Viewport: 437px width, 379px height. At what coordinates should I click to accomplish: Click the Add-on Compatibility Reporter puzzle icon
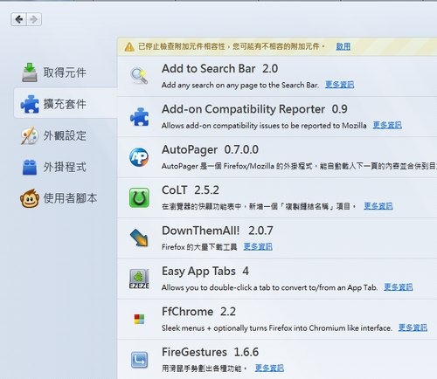(139, 117)
